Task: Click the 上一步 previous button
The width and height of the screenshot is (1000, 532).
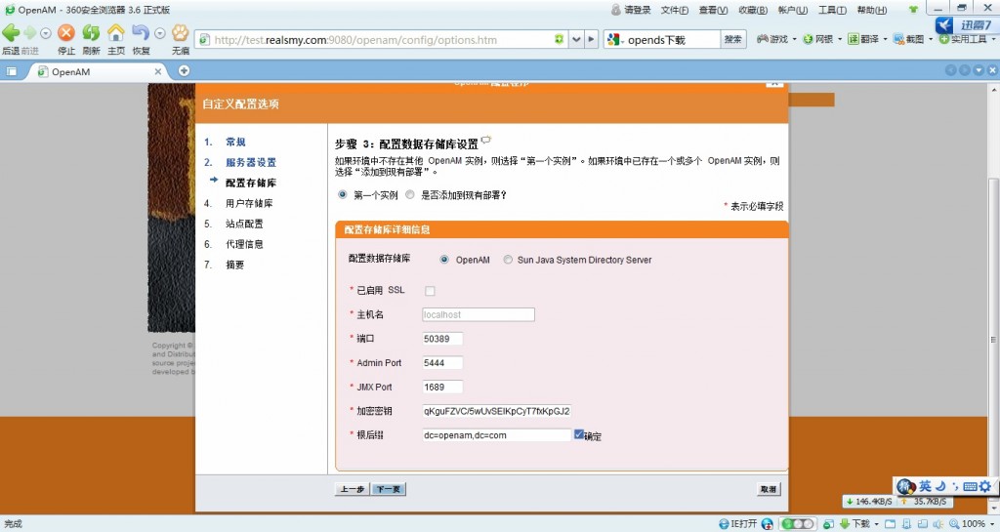Action: [x=352, y=489]
